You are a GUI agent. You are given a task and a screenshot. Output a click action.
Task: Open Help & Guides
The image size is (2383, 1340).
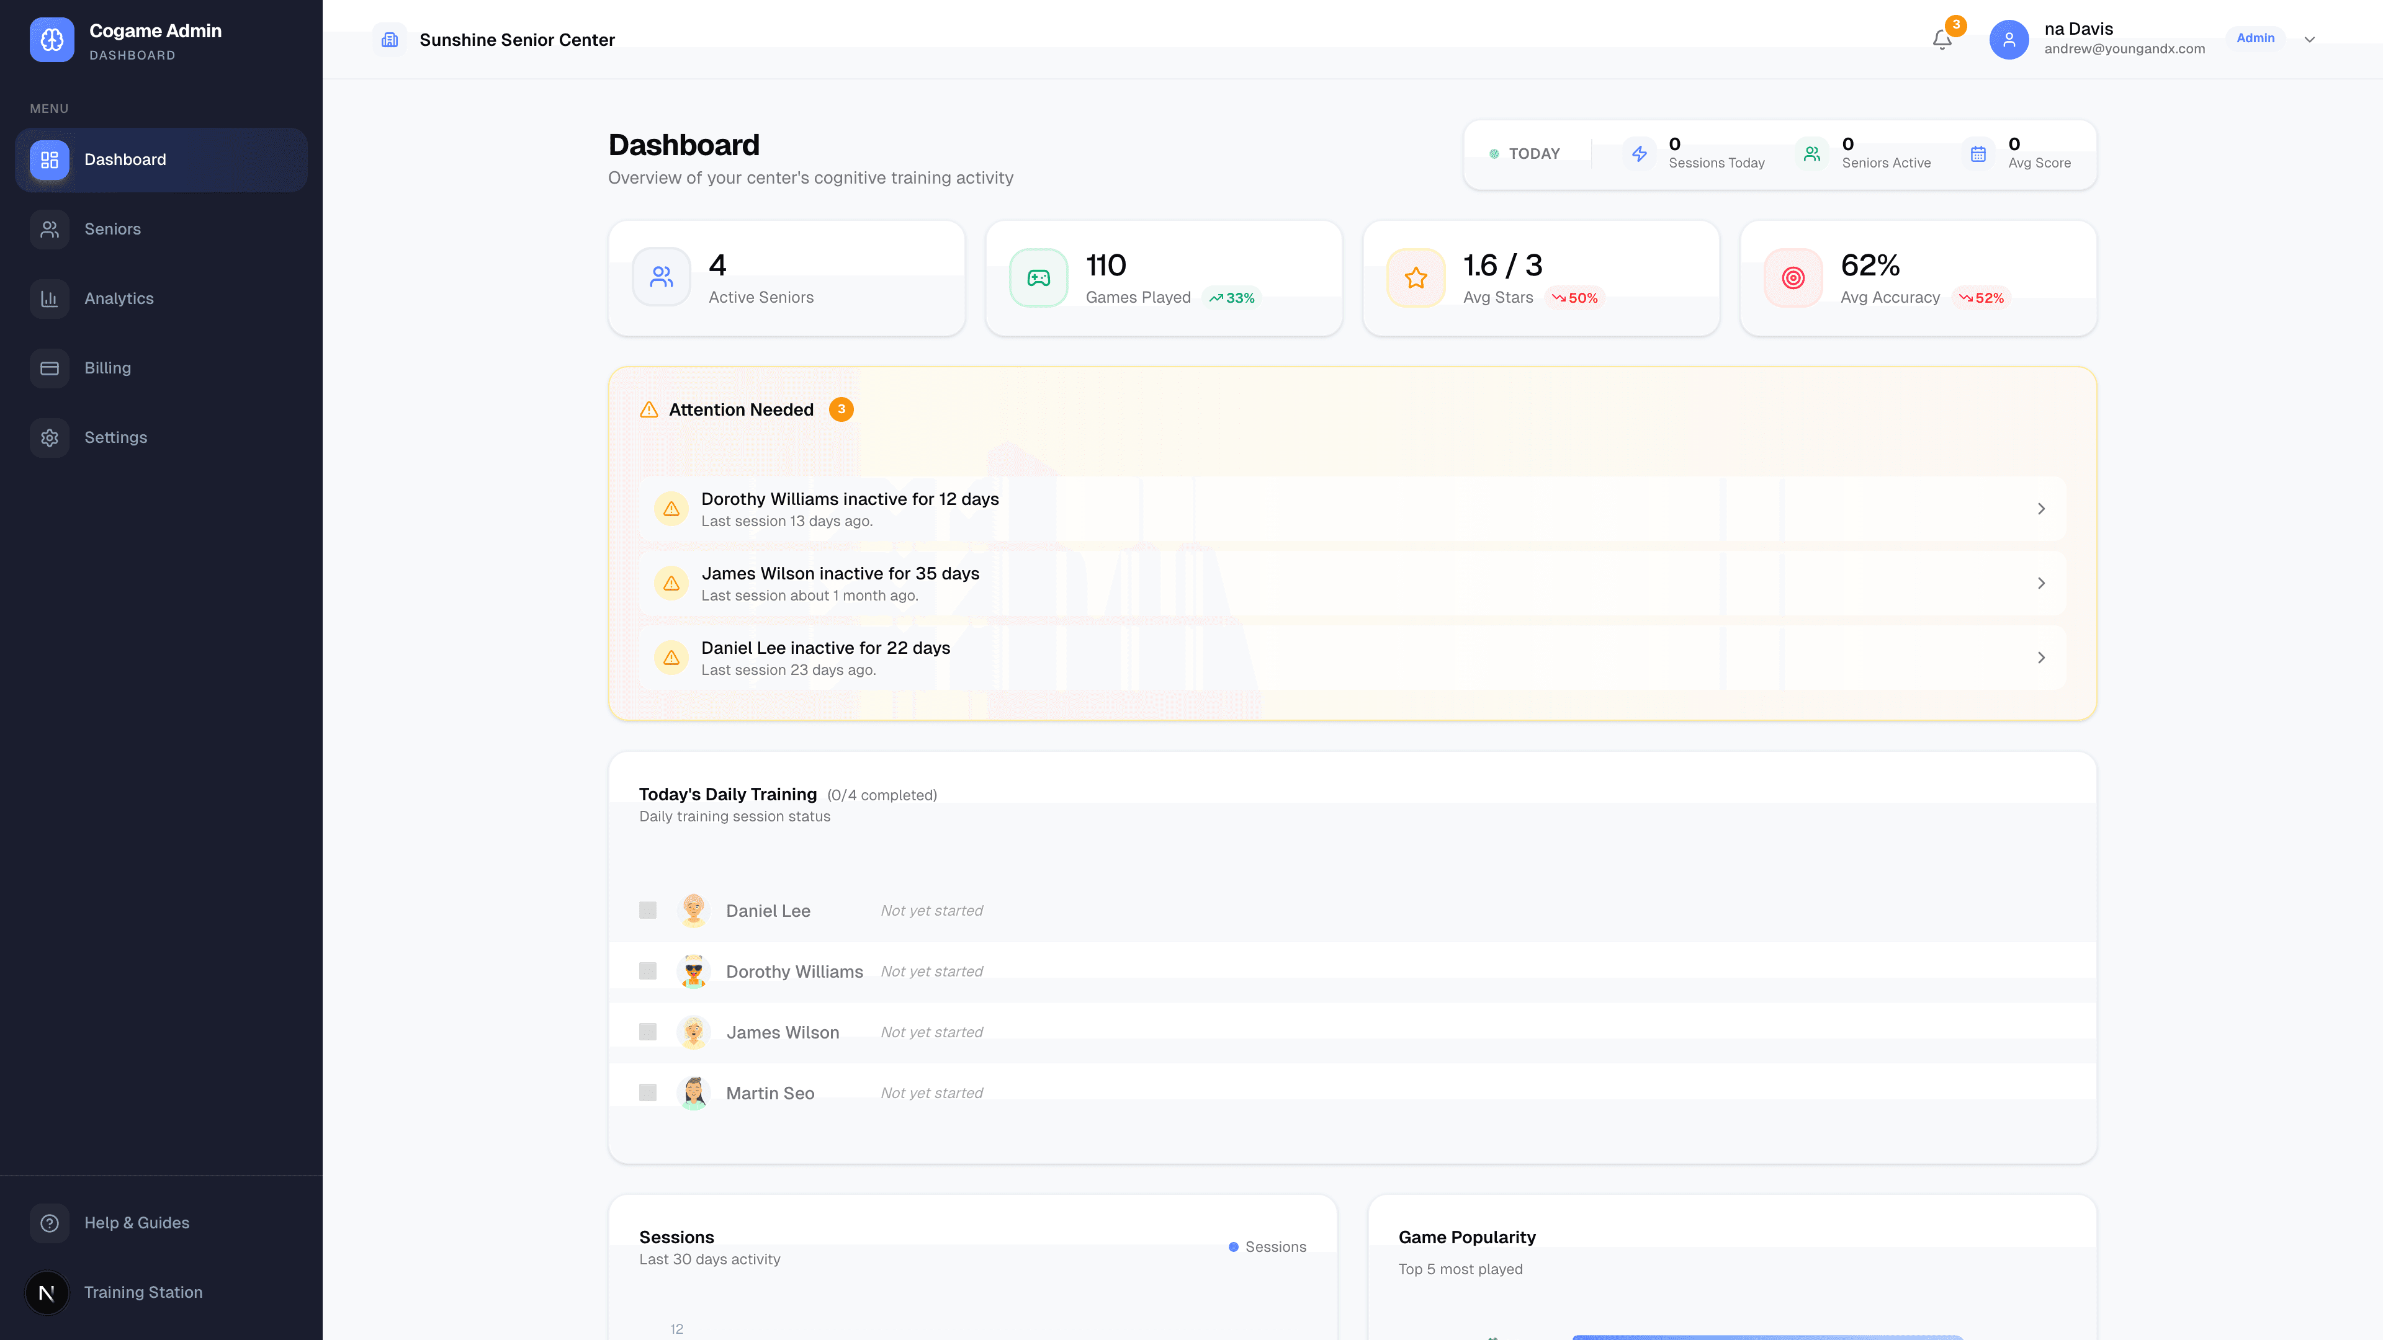[x=136, y=1222]
